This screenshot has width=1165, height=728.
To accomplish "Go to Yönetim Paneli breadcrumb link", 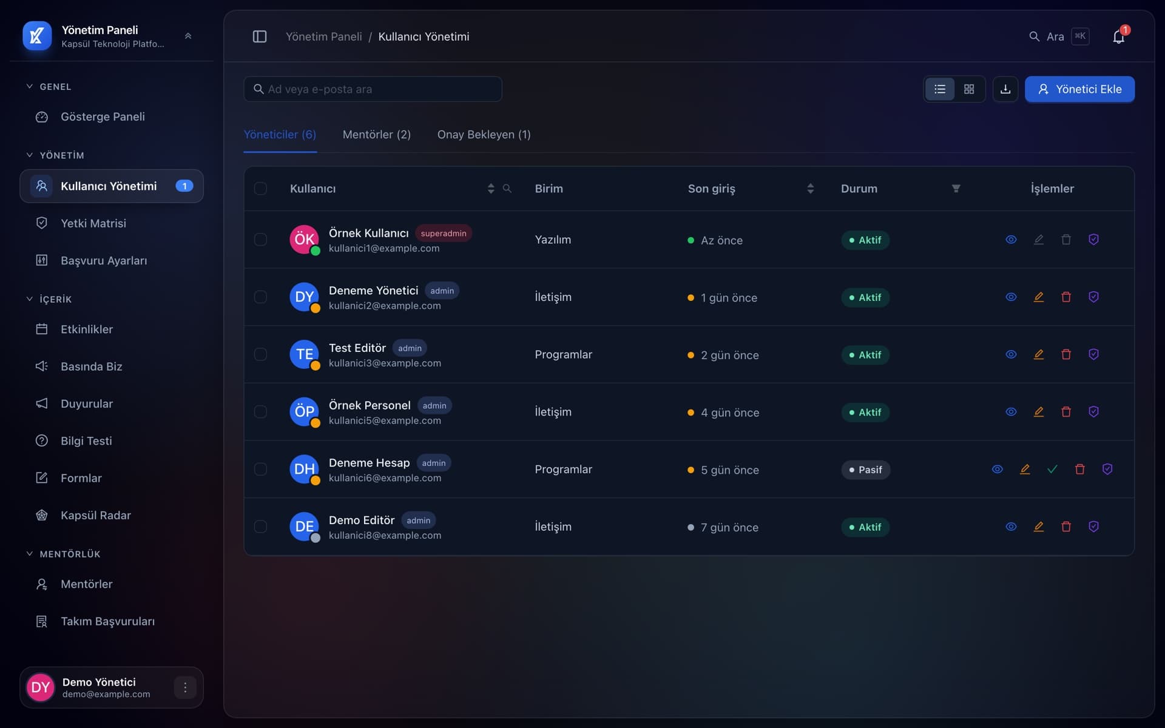I will [323, 37].
